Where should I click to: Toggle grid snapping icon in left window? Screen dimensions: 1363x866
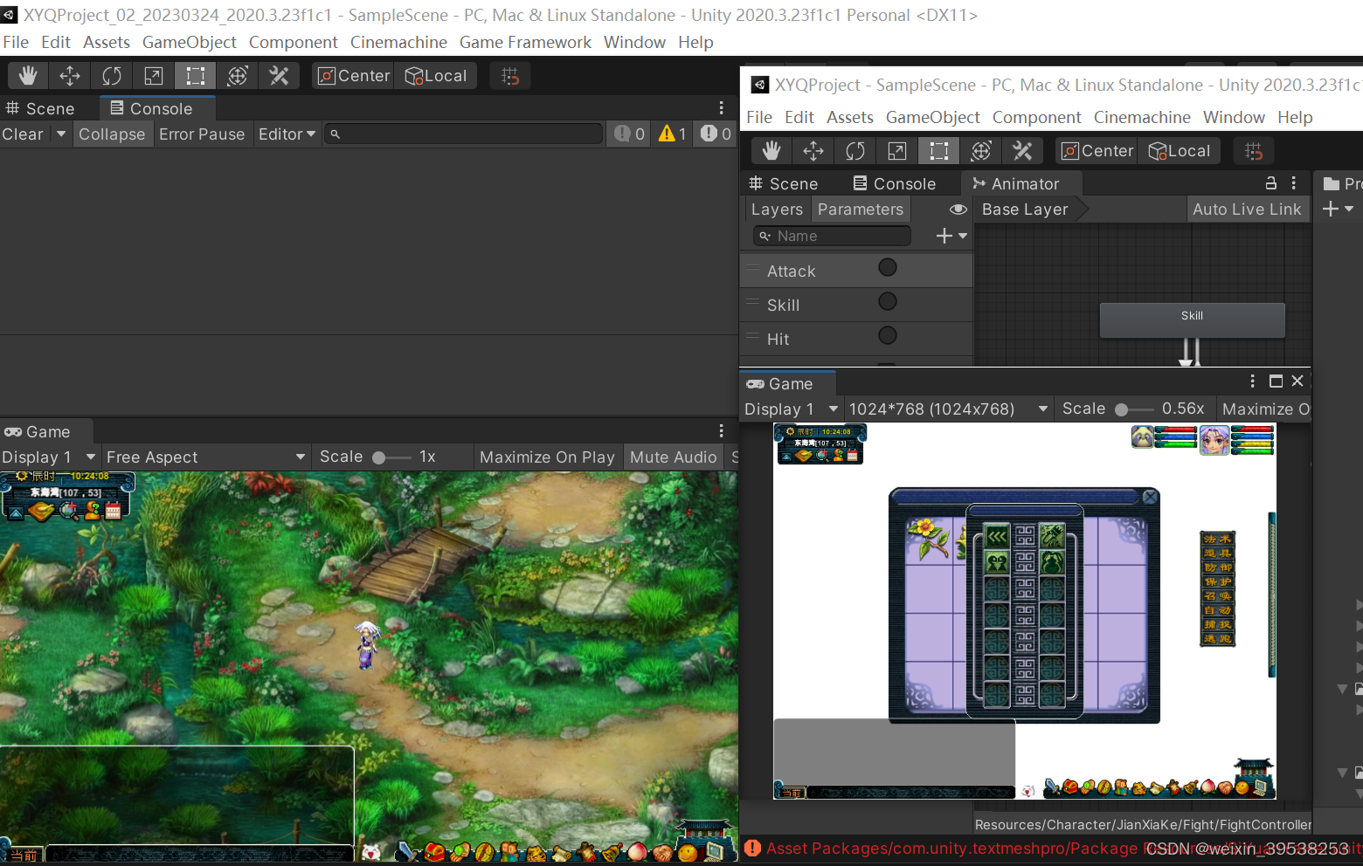[510, 76]
